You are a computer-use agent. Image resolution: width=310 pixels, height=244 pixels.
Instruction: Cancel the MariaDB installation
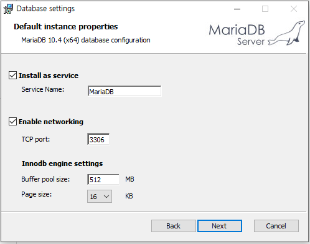tap(276, 226)
